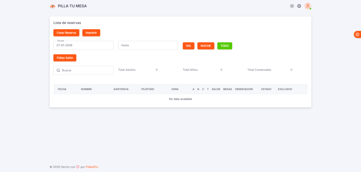
Task: Focus the Buscar search input
Action: 86,70
